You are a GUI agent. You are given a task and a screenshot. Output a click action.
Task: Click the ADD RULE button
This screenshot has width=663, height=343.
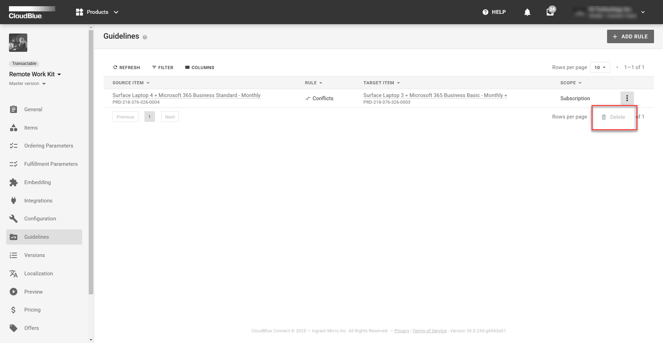pyautogui.click(x=630, y=37)
